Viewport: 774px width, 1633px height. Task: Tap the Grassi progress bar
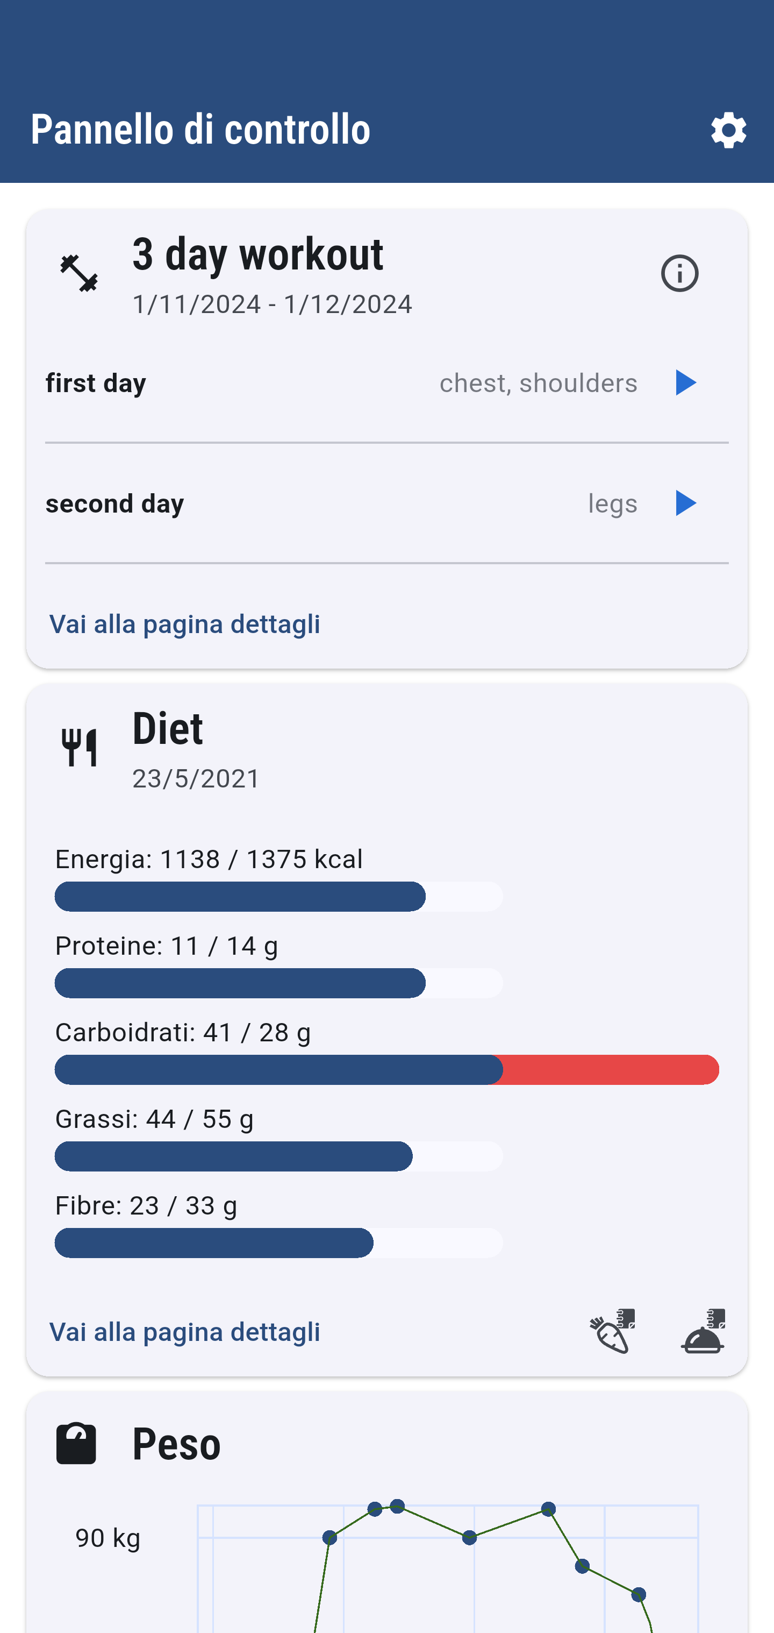click(278, 1156)
